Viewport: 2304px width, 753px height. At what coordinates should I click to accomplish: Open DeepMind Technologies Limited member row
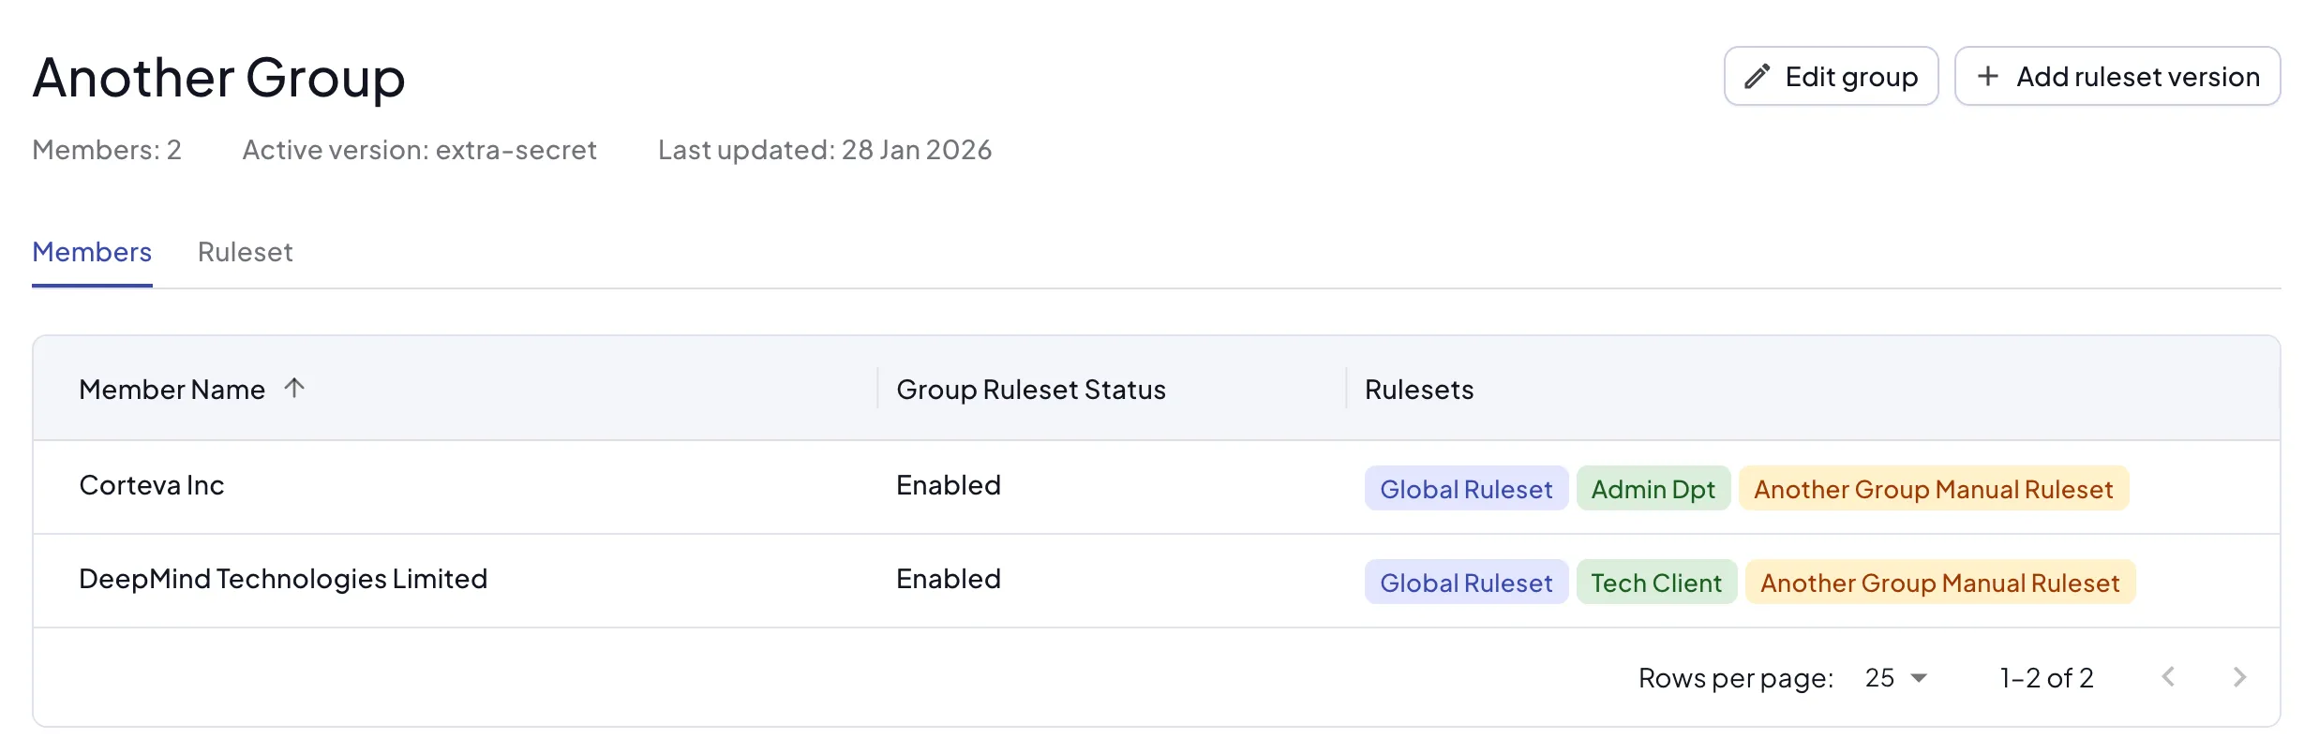(x=283, y=579)
